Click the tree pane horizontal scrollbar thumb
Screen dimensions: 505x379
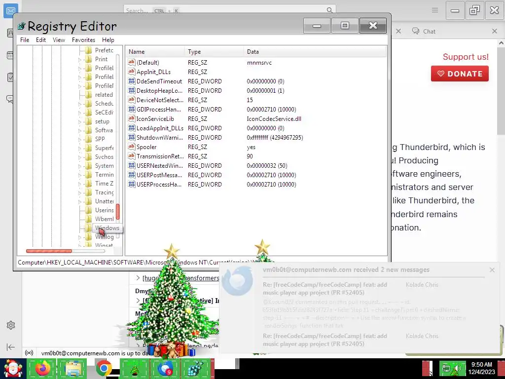[x=49, y=251]
